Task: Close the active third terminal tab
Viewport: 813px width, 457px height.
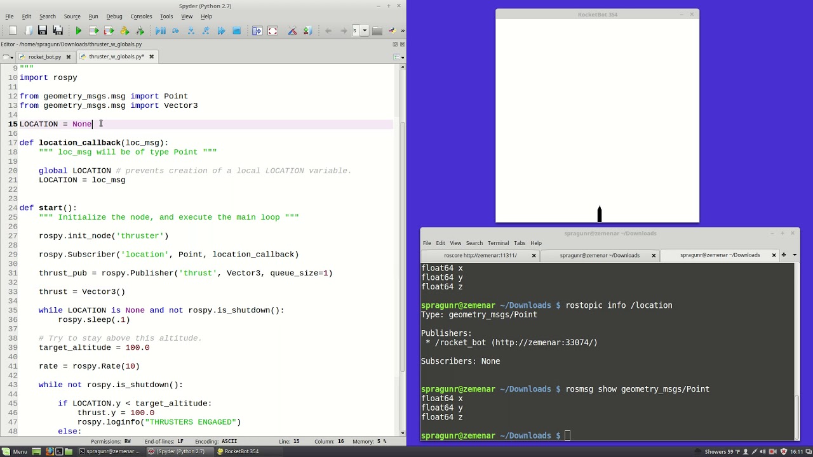Action: tap(774, 255)
